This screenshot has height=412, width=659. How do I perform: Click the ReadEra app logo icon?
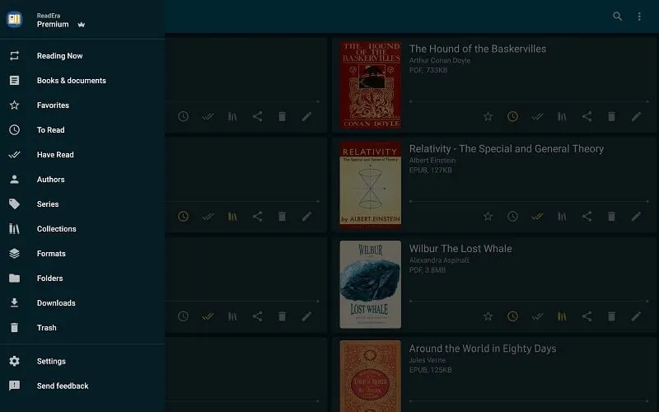coord(15,20)
